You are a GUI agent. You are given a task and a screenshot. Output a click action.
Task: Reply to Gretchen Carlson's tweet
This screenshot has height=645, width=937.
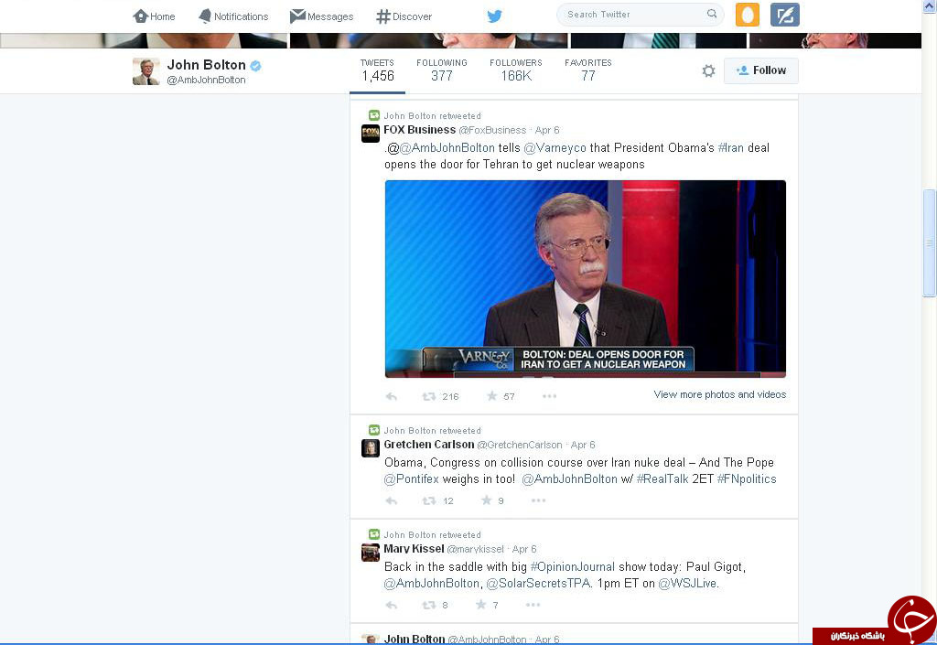coord(392,501)
